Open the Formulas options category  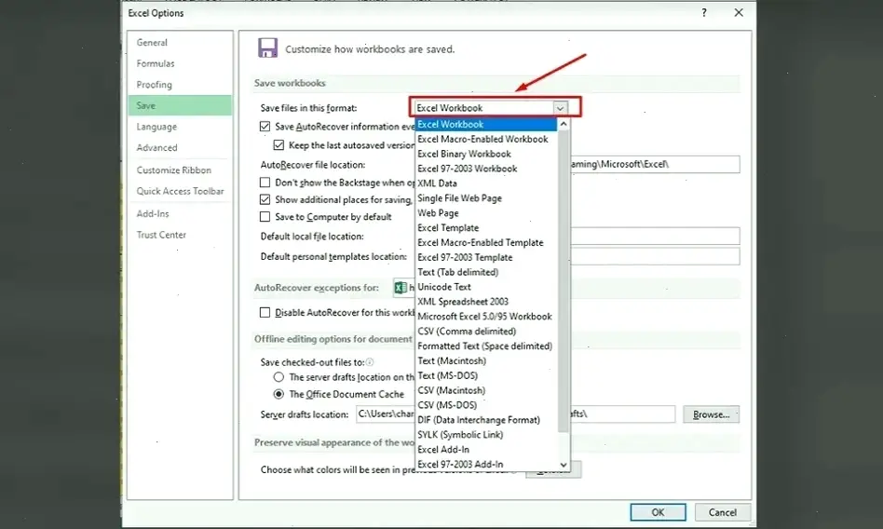point(180,63)
